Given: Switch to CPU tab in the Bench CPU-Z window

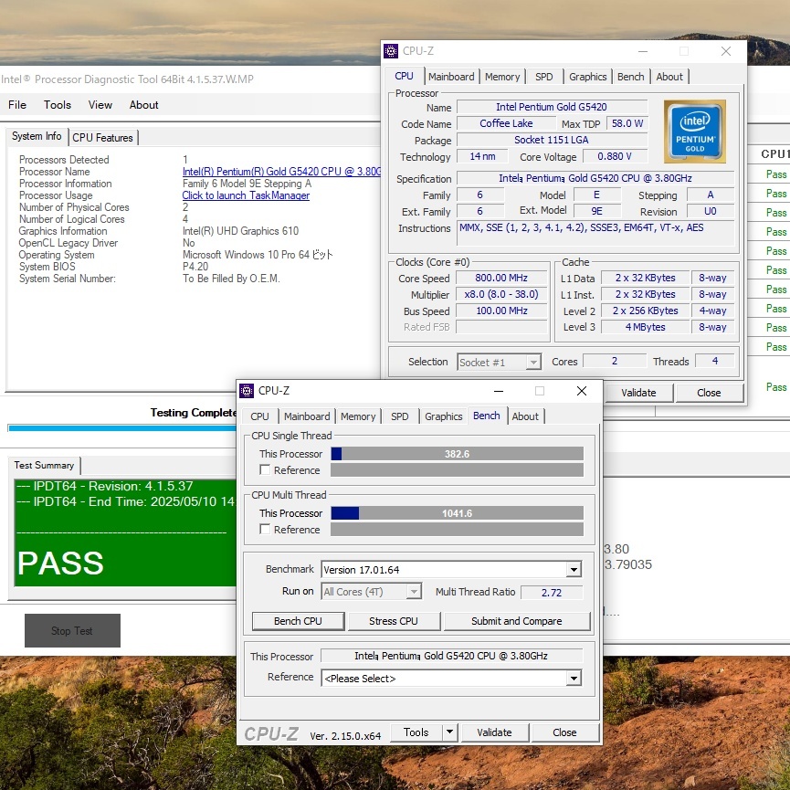Looking at the screenshot, I should (259, 416).
